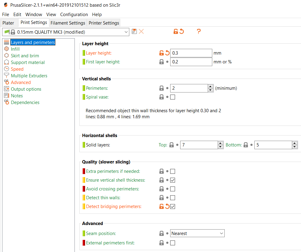The width and height of the screenshot is (301, 252).
Task: Open the Edit menu
Action: pyautogui.click(x=17, y=15)
